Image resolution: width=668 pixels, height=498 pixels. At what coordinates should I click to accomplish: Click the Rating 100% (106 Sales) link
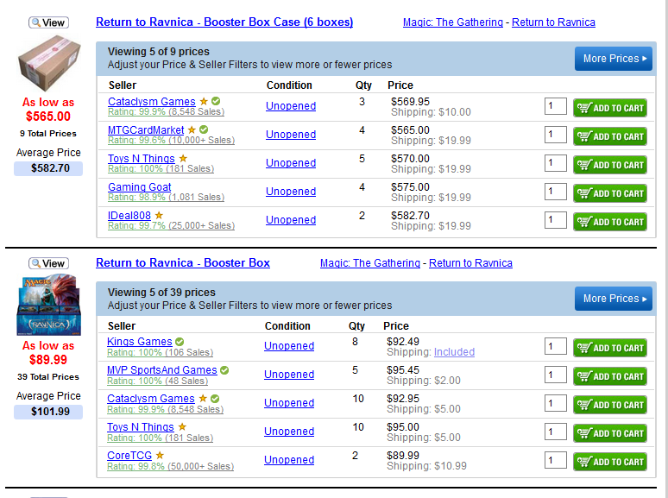[161, 353]
